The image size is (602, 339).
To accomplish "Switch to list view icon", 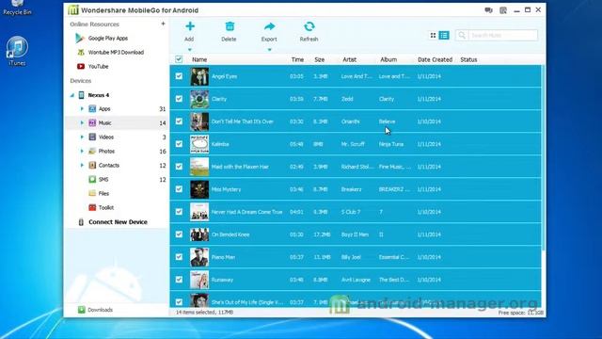I will pyautogui.click(x=444, y=36).
